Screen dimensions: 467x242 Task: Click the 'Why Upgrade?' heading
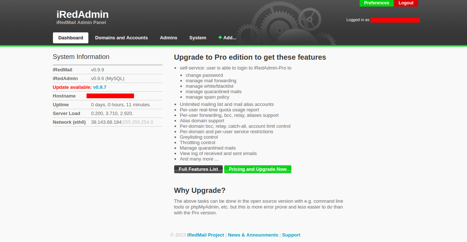click(200, 190)
